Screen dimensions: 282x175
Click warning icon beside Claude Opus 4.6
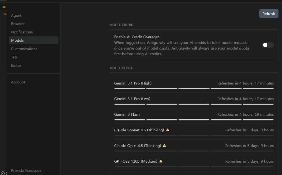[x=164, y=146]
